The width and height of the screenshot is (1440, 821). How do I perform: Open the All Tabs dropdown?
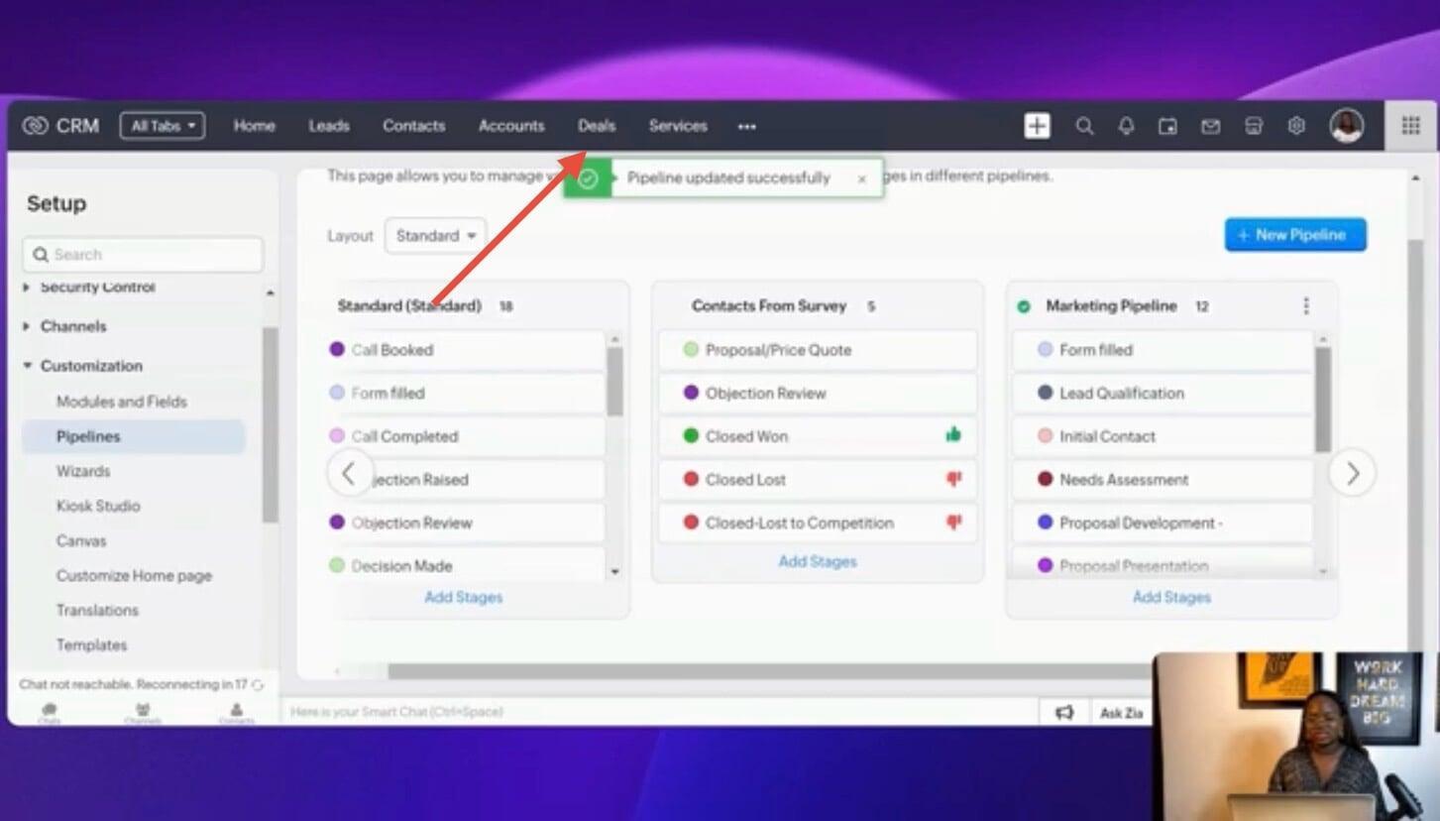coord(163,126)
